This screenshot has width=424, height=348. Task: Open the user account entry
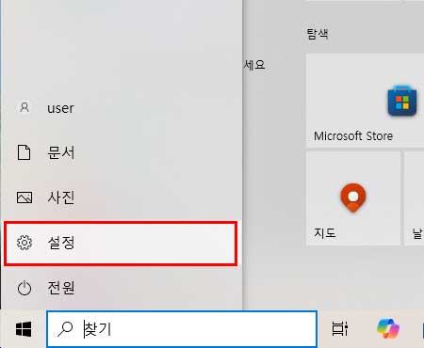click(x=121, y=108)
